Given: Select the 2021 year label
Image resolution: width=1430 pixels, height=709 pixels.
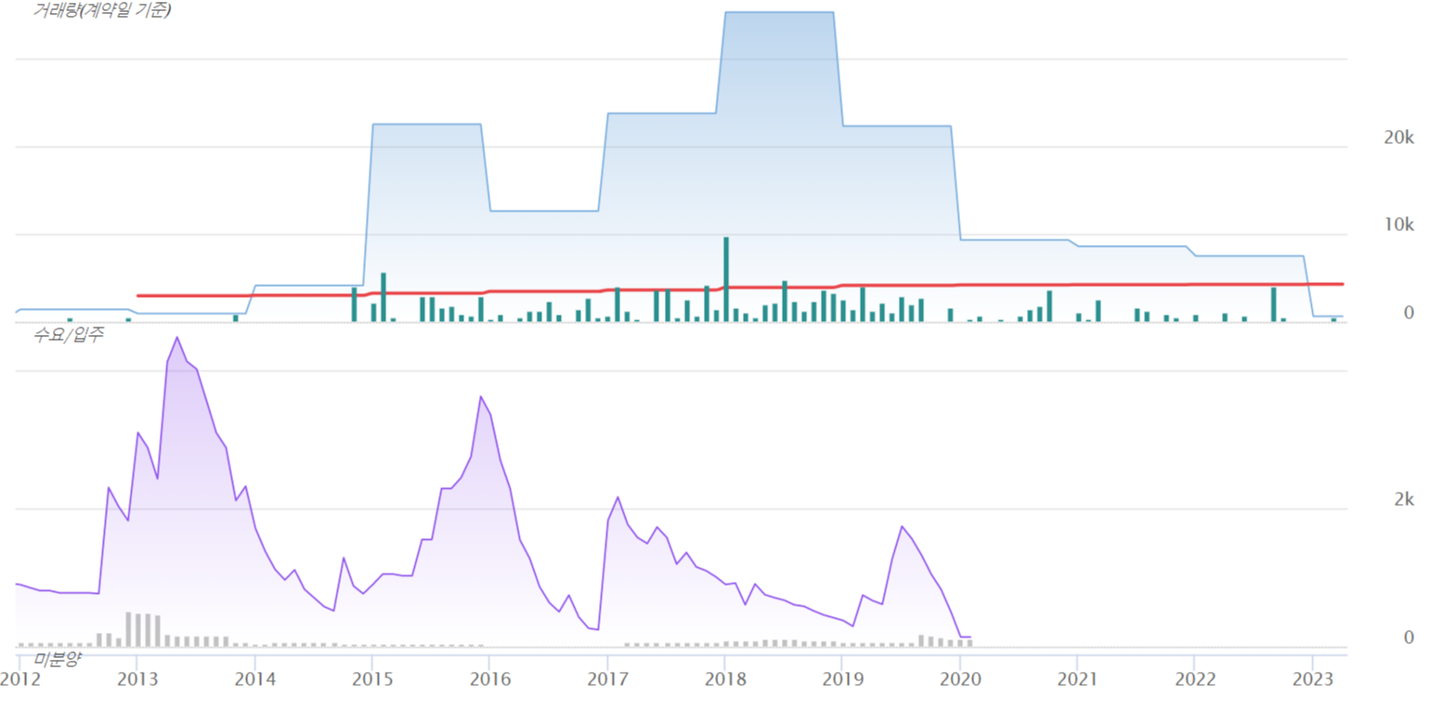Looking at the screenshot, I should point(1077,681).
